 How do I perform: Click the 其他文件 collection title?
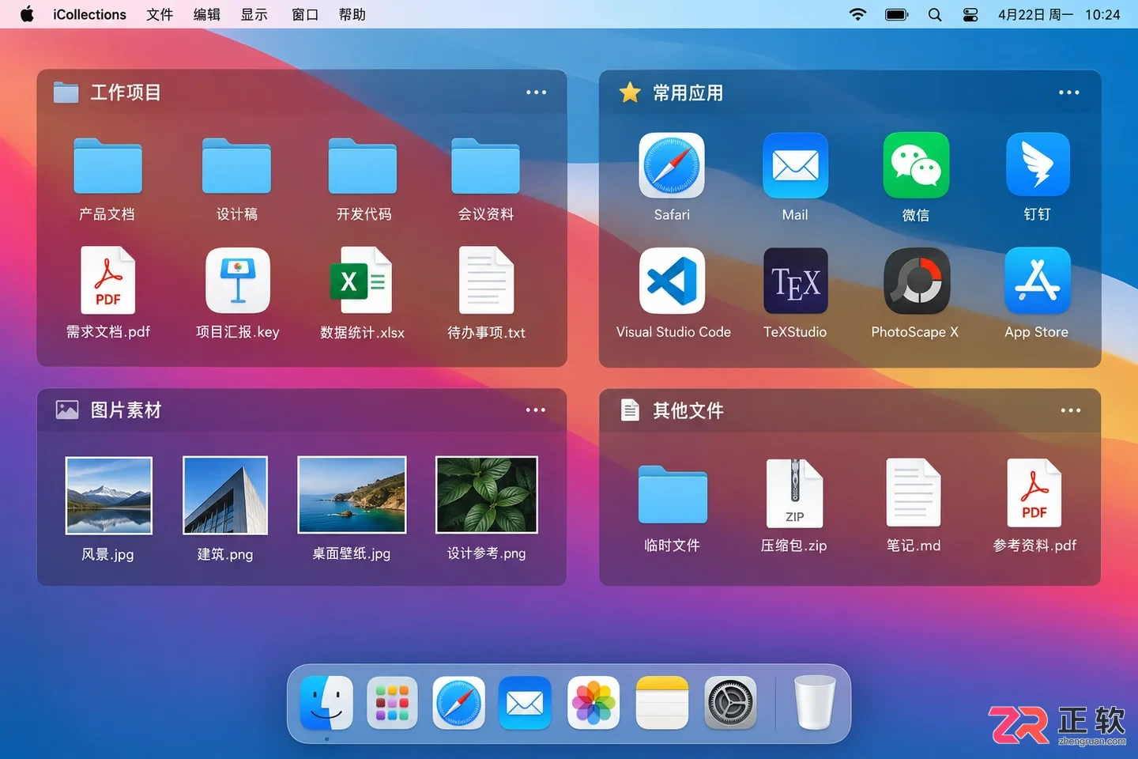pos(688,410)
